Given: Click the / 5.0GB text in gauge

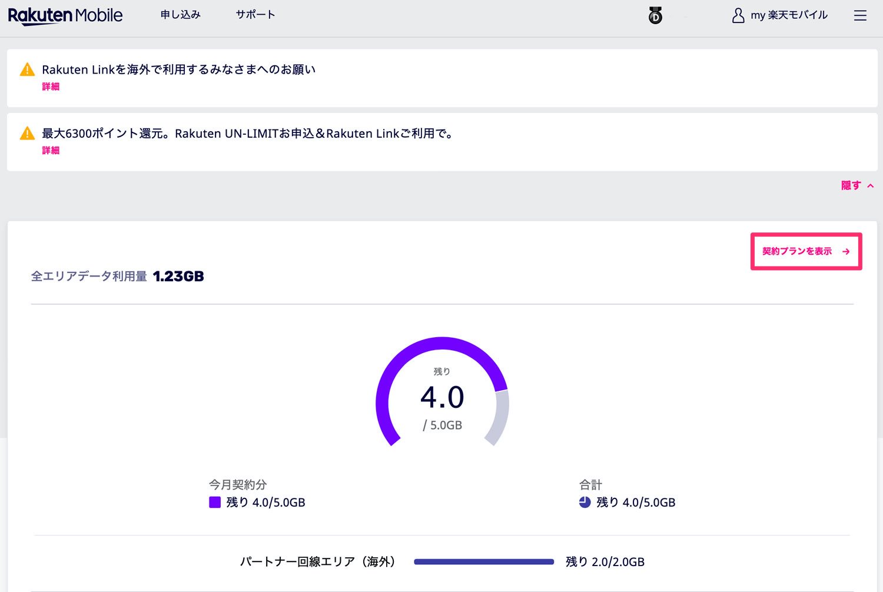Looking at the screenshot, I should [x=442, y=425].
